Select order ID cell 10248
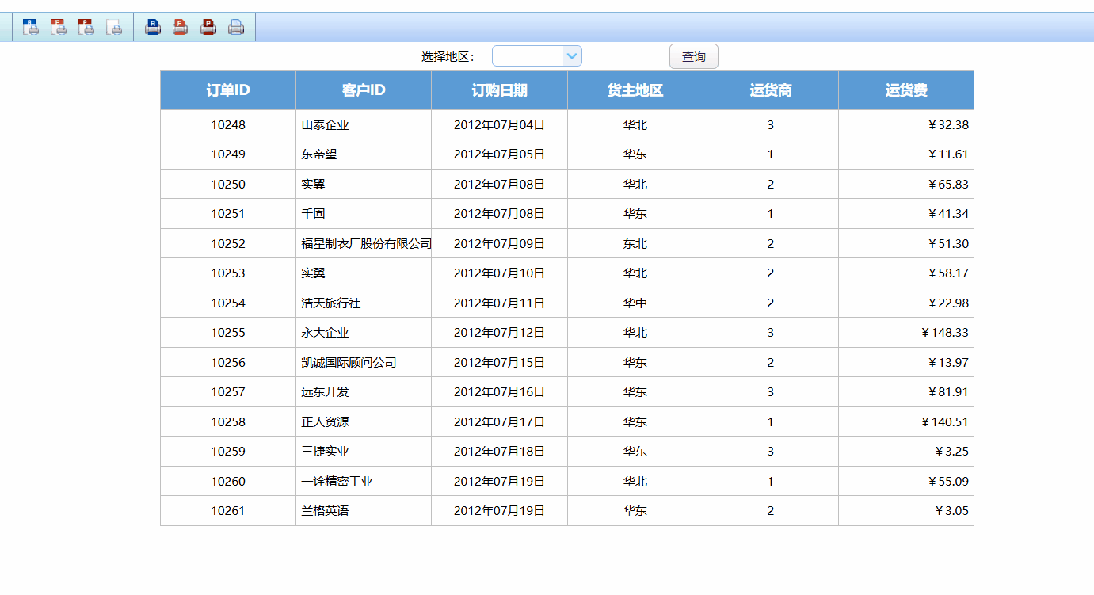The width and height of the screenshot is (1094, 595). pos(228,125)
